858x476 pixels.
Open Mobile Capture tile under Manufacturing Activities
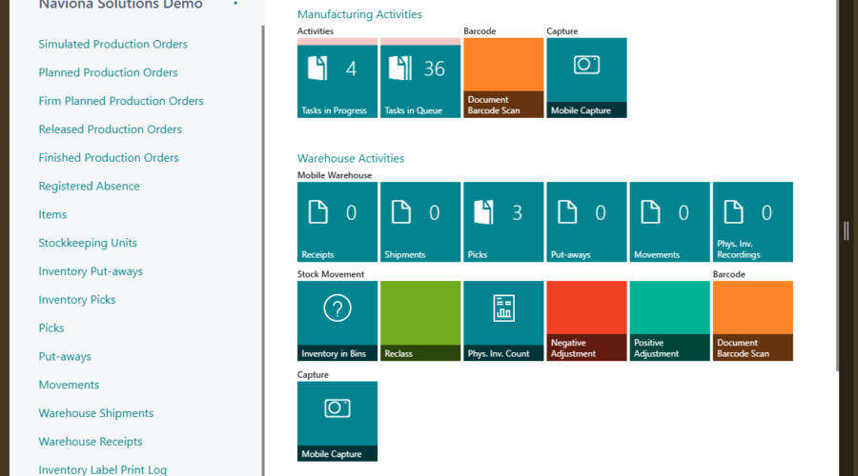point(586,78)
